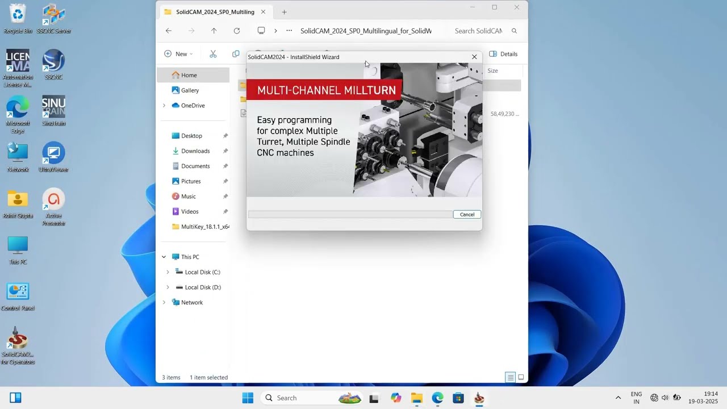
Task: Expand Network node in navigation pane
Action: 164,302
